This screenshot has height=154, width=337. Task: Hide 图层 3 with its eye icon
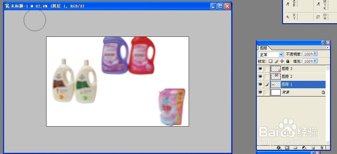click(x=260, y=69)
